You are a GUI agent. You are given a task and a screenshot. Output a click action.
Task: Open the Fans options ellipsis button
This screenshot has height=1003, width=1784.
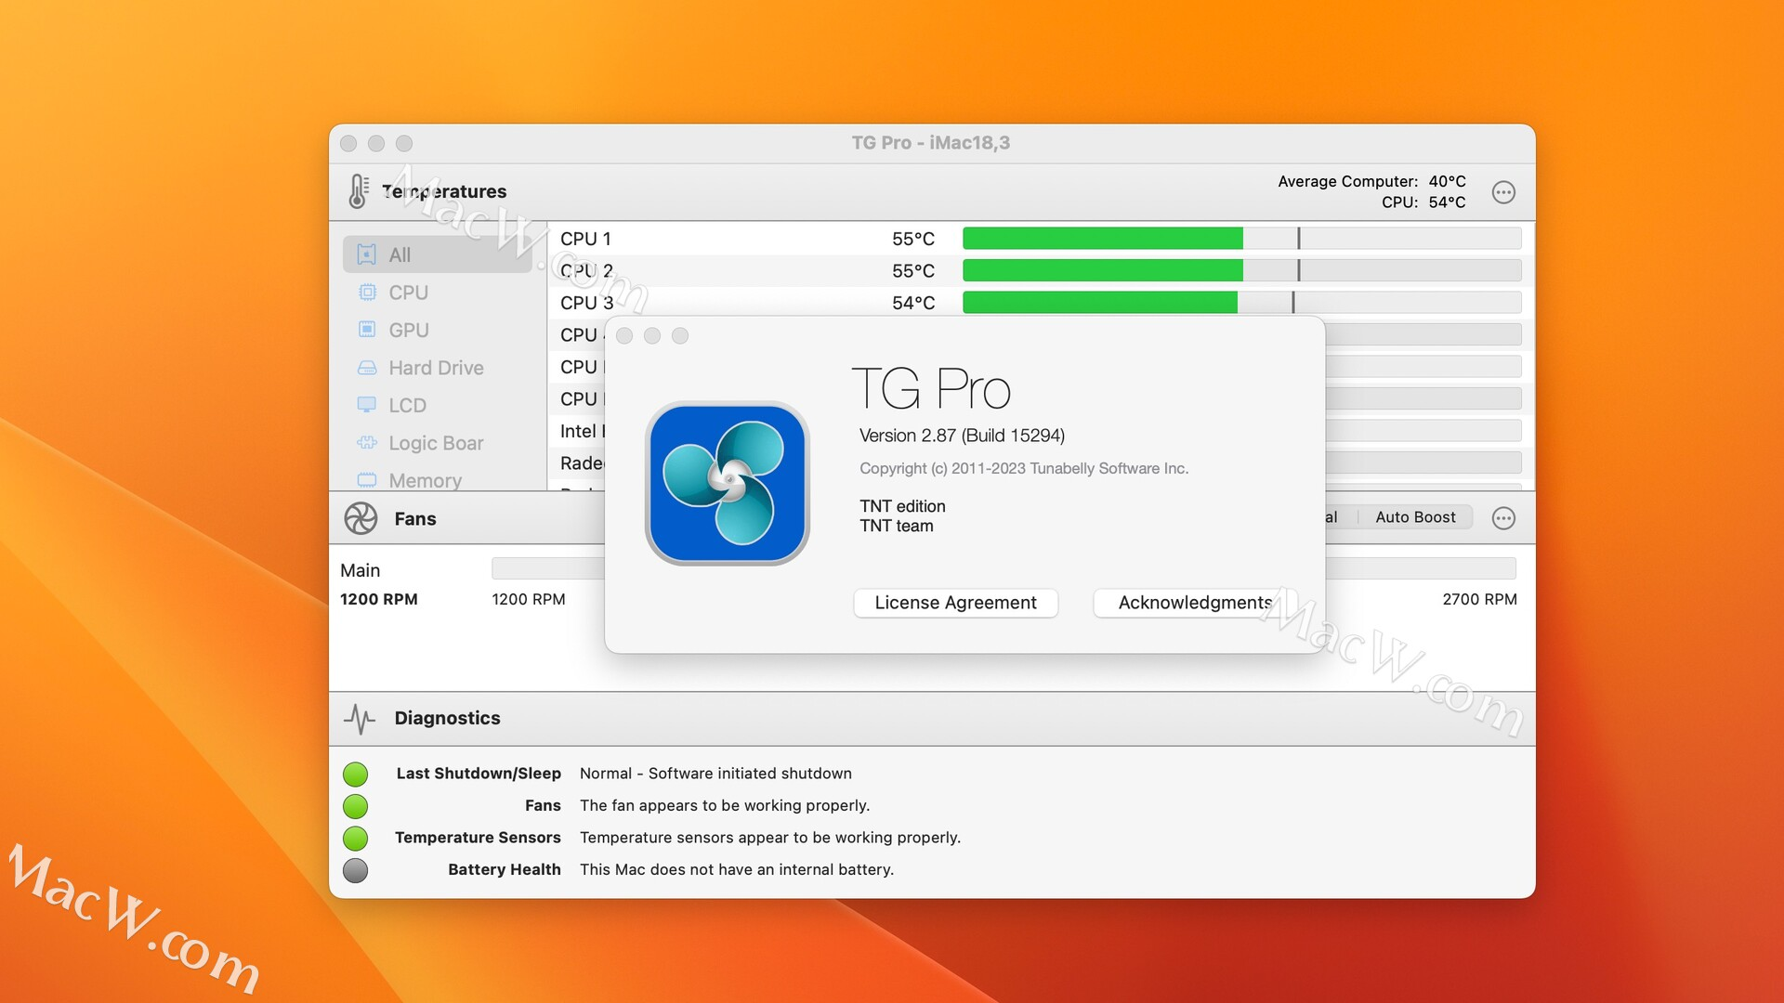click(1503, 518)
